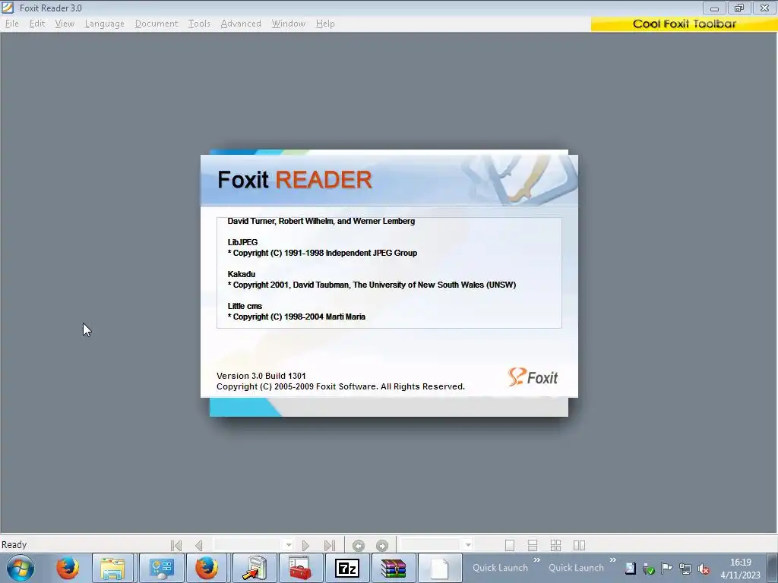The height and width of the screenshot is (583, 778).
Task: Click the Cool Foxit Toolbar banner
Action: coord(684,24)
